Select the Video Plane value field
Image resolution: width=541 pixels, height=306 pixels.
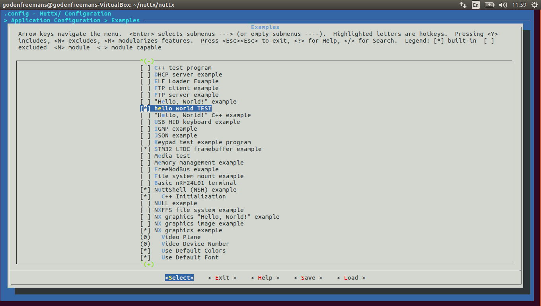145,237
